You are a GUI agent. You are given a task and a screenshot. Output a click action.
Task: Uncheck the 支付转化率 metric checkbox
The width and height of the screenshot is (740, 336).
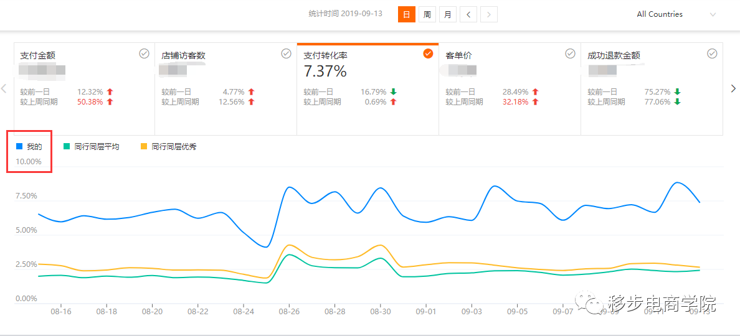[428, 54]
